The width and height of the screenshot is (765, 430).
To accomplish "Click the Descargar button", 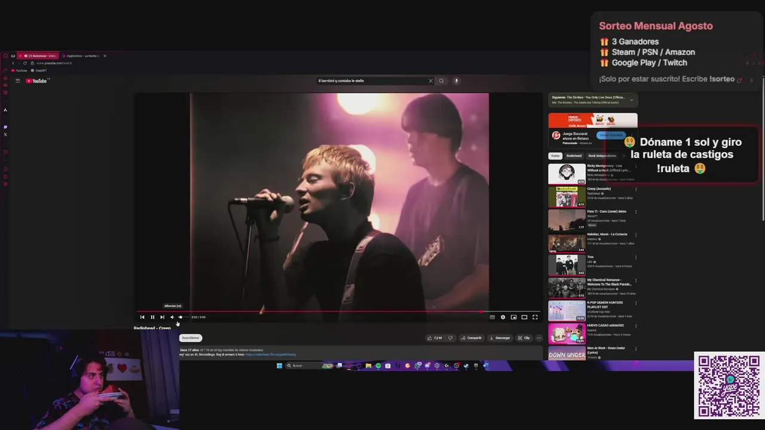I will 500,338.
